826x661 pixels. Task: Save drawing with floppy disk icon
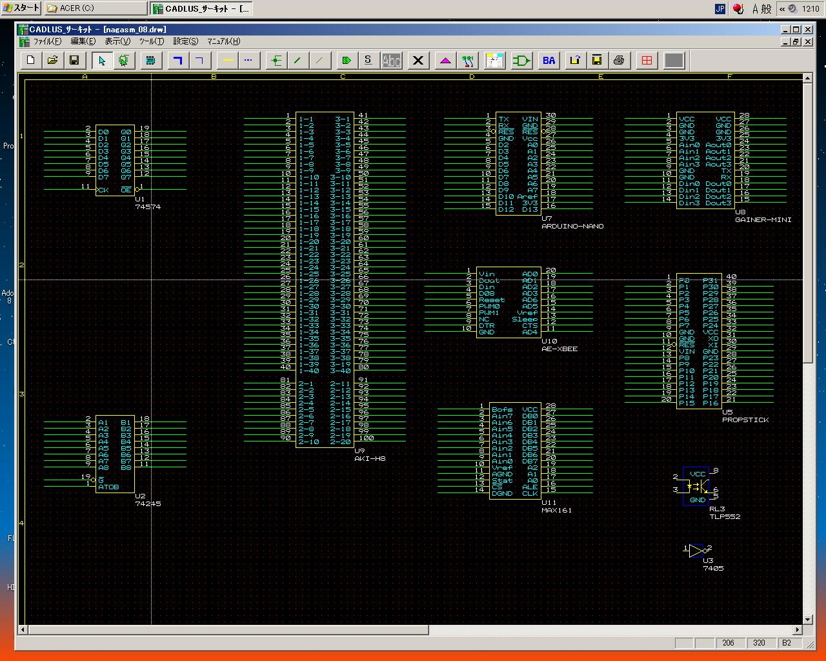pyautogui.click(x=74, y=61)
